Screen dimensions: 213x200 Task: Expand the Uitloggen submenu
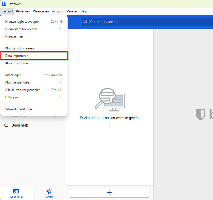click(x=60, y=97)
